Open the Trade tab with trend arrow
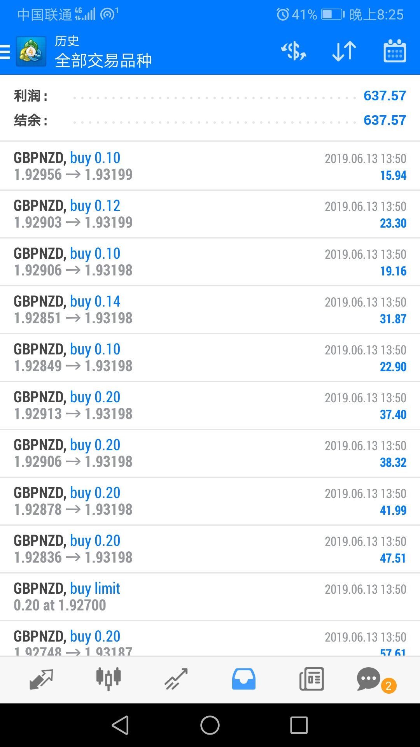The width and height of the screenshot is (420, 747). coord(176,679)
